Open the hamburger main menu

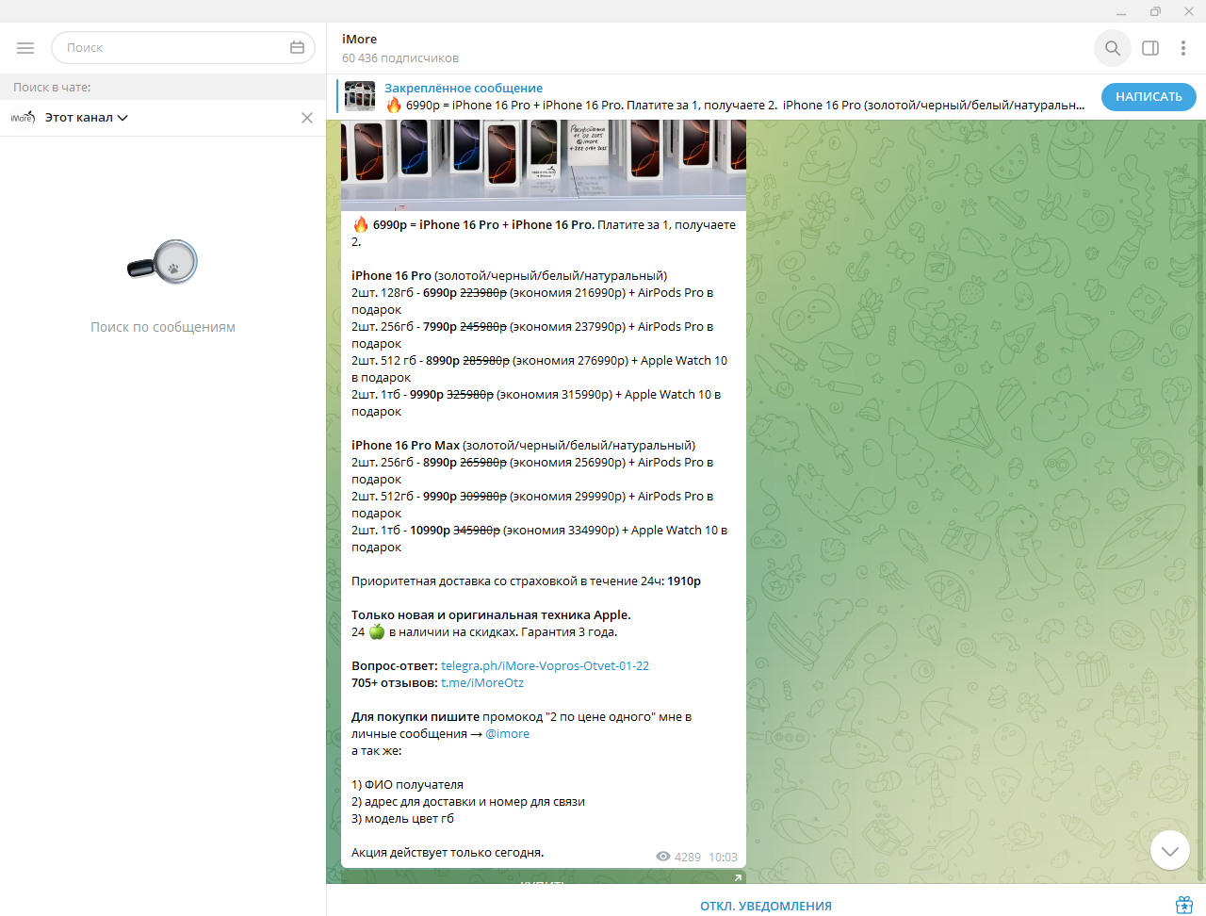click(x=25, y=48)
